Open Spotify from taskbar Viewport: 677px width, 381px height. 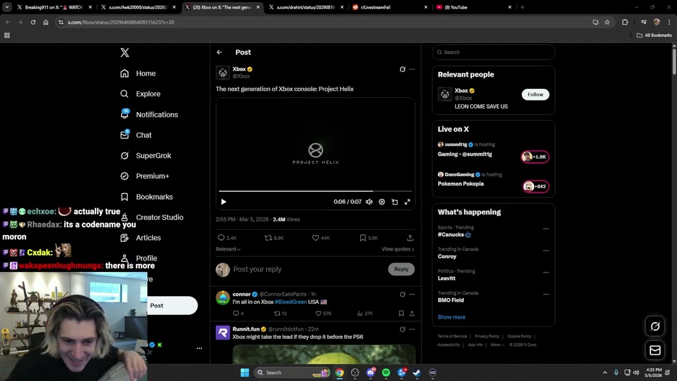[x=386, y=373]
